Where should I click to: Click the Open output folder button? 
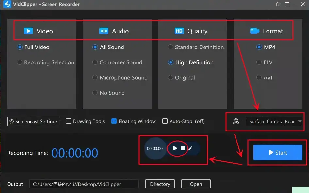click(196, 184)
